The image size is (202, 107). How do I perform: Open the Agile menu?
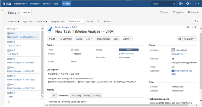click(56, 4)
